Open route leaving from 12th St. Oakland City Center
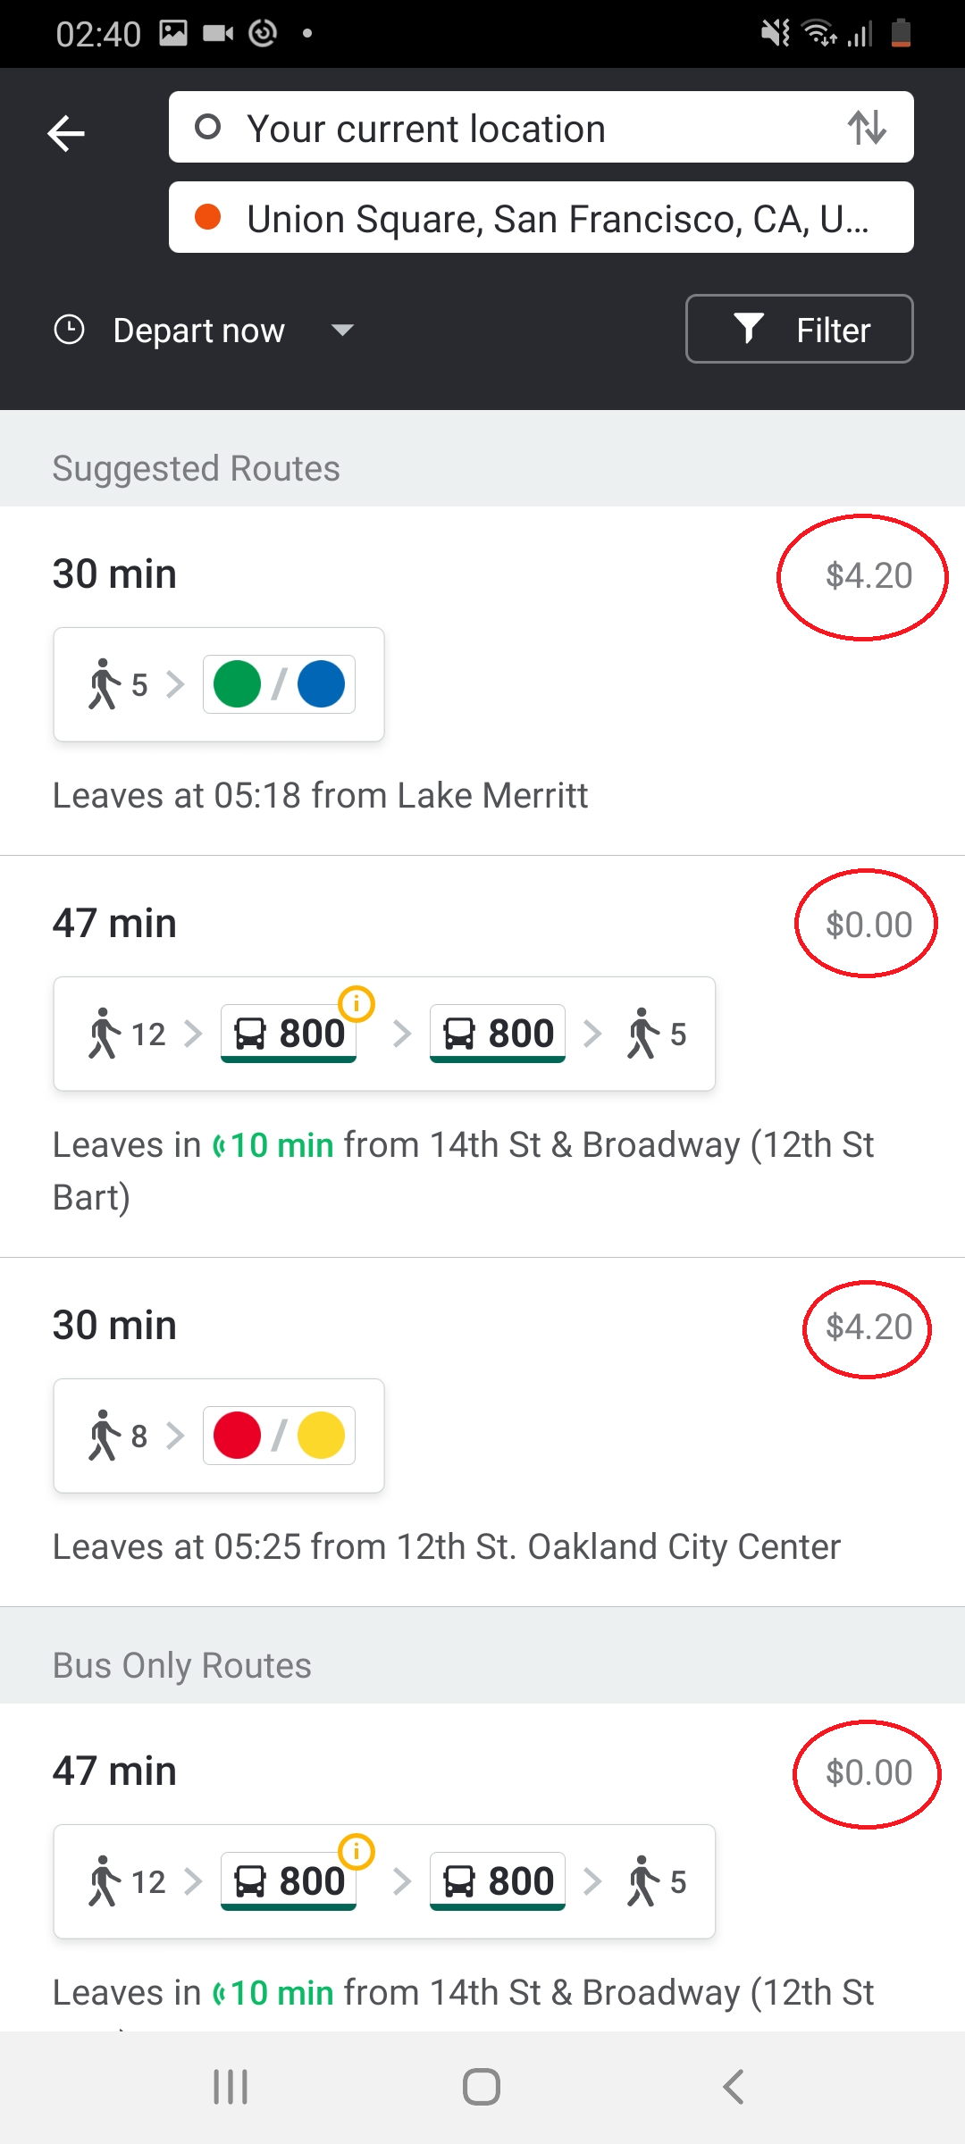The height and width of the screenshot is (2144, 965). coord(446,1546)
